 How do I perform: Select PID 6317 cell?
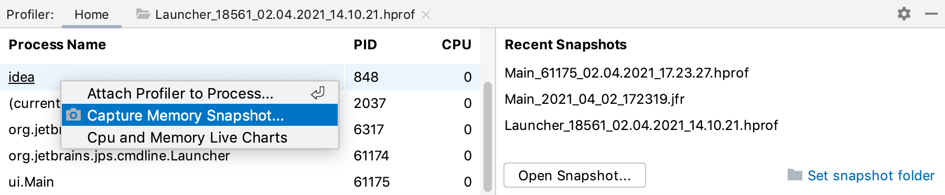tap(369, 129)
